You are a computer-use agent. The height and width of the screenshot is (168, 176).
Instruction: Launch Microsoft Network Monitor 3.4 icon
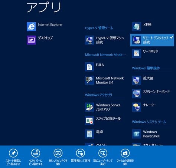tap(89, 80)
